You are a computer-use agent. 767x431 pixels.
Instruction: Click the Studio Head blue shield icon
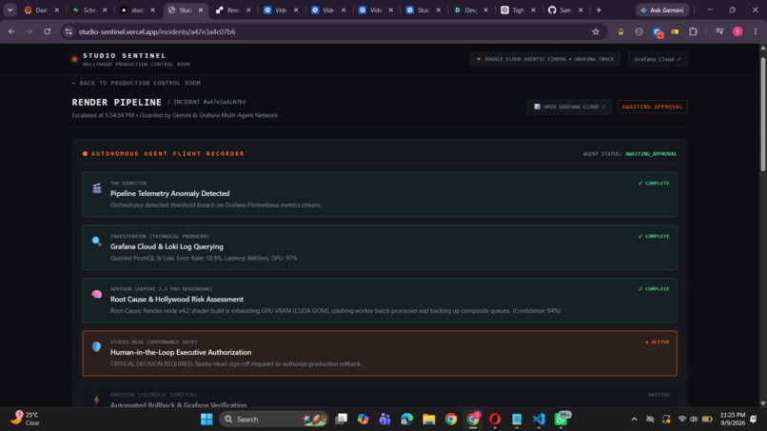[97, 347]
